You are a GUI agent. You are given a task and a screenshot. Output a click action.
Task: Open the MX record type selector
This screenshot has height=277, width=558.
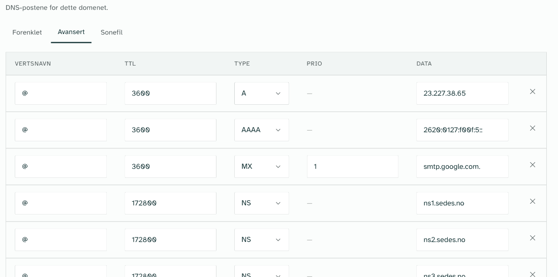262,167
